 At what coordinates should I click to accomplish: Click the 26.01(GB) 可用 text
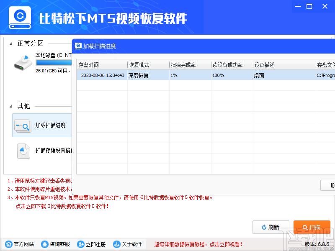coord(53,71)
